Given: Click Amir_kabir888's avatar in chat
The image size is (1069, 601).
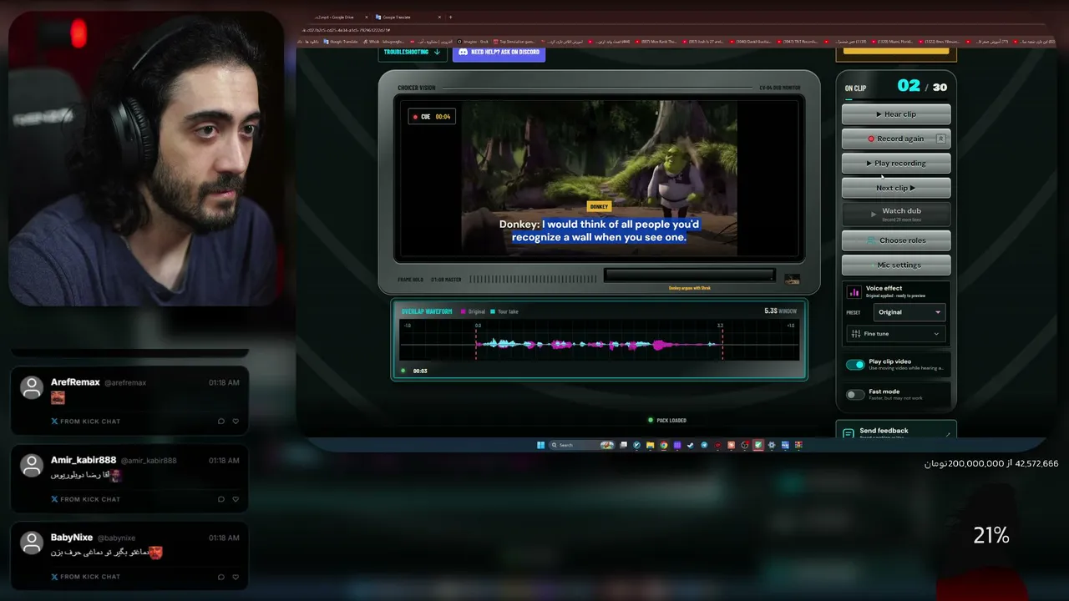Looking at the screenshot, I should [x=32, y=465].
